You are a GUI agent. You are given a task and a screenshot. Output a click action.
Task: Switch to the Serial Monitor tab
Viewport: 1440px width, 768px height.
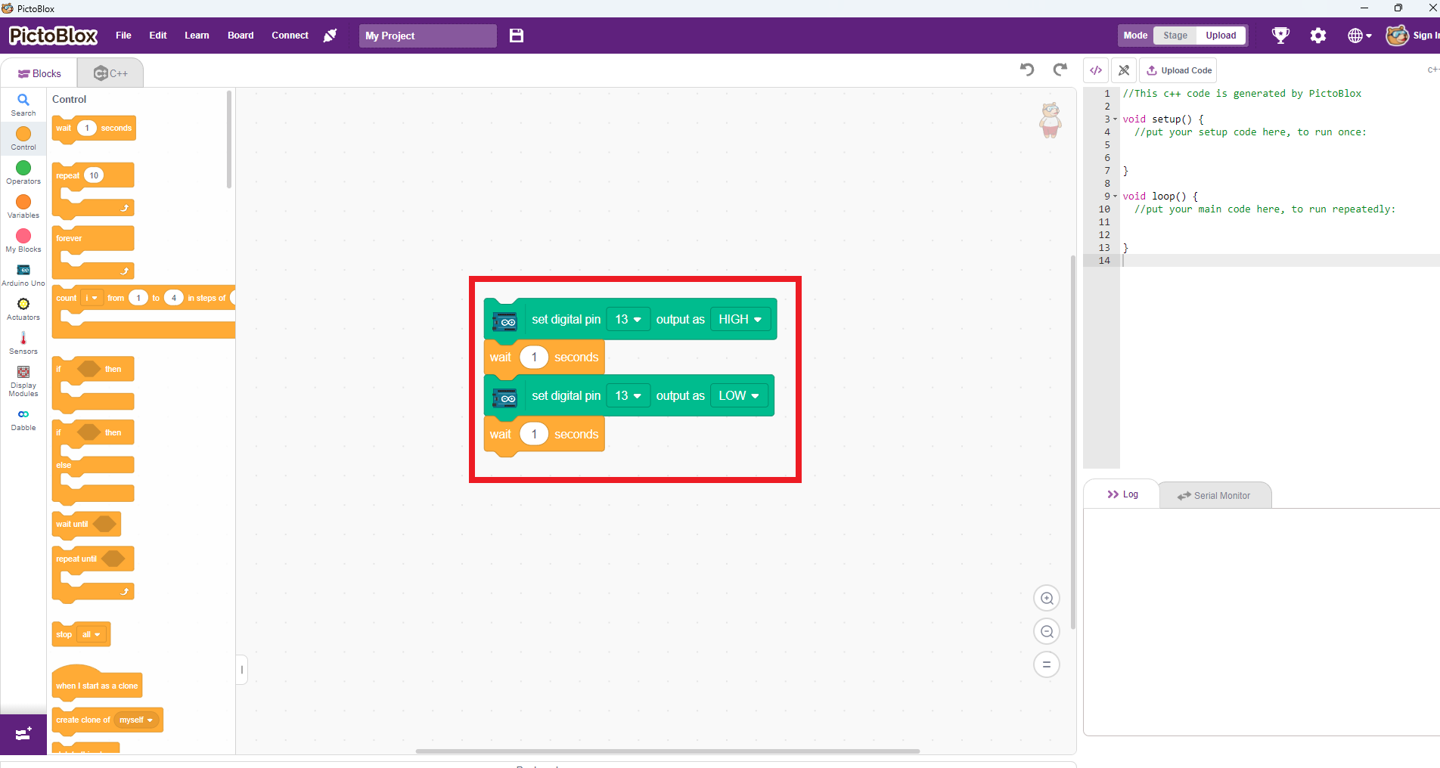[1215, 495]
